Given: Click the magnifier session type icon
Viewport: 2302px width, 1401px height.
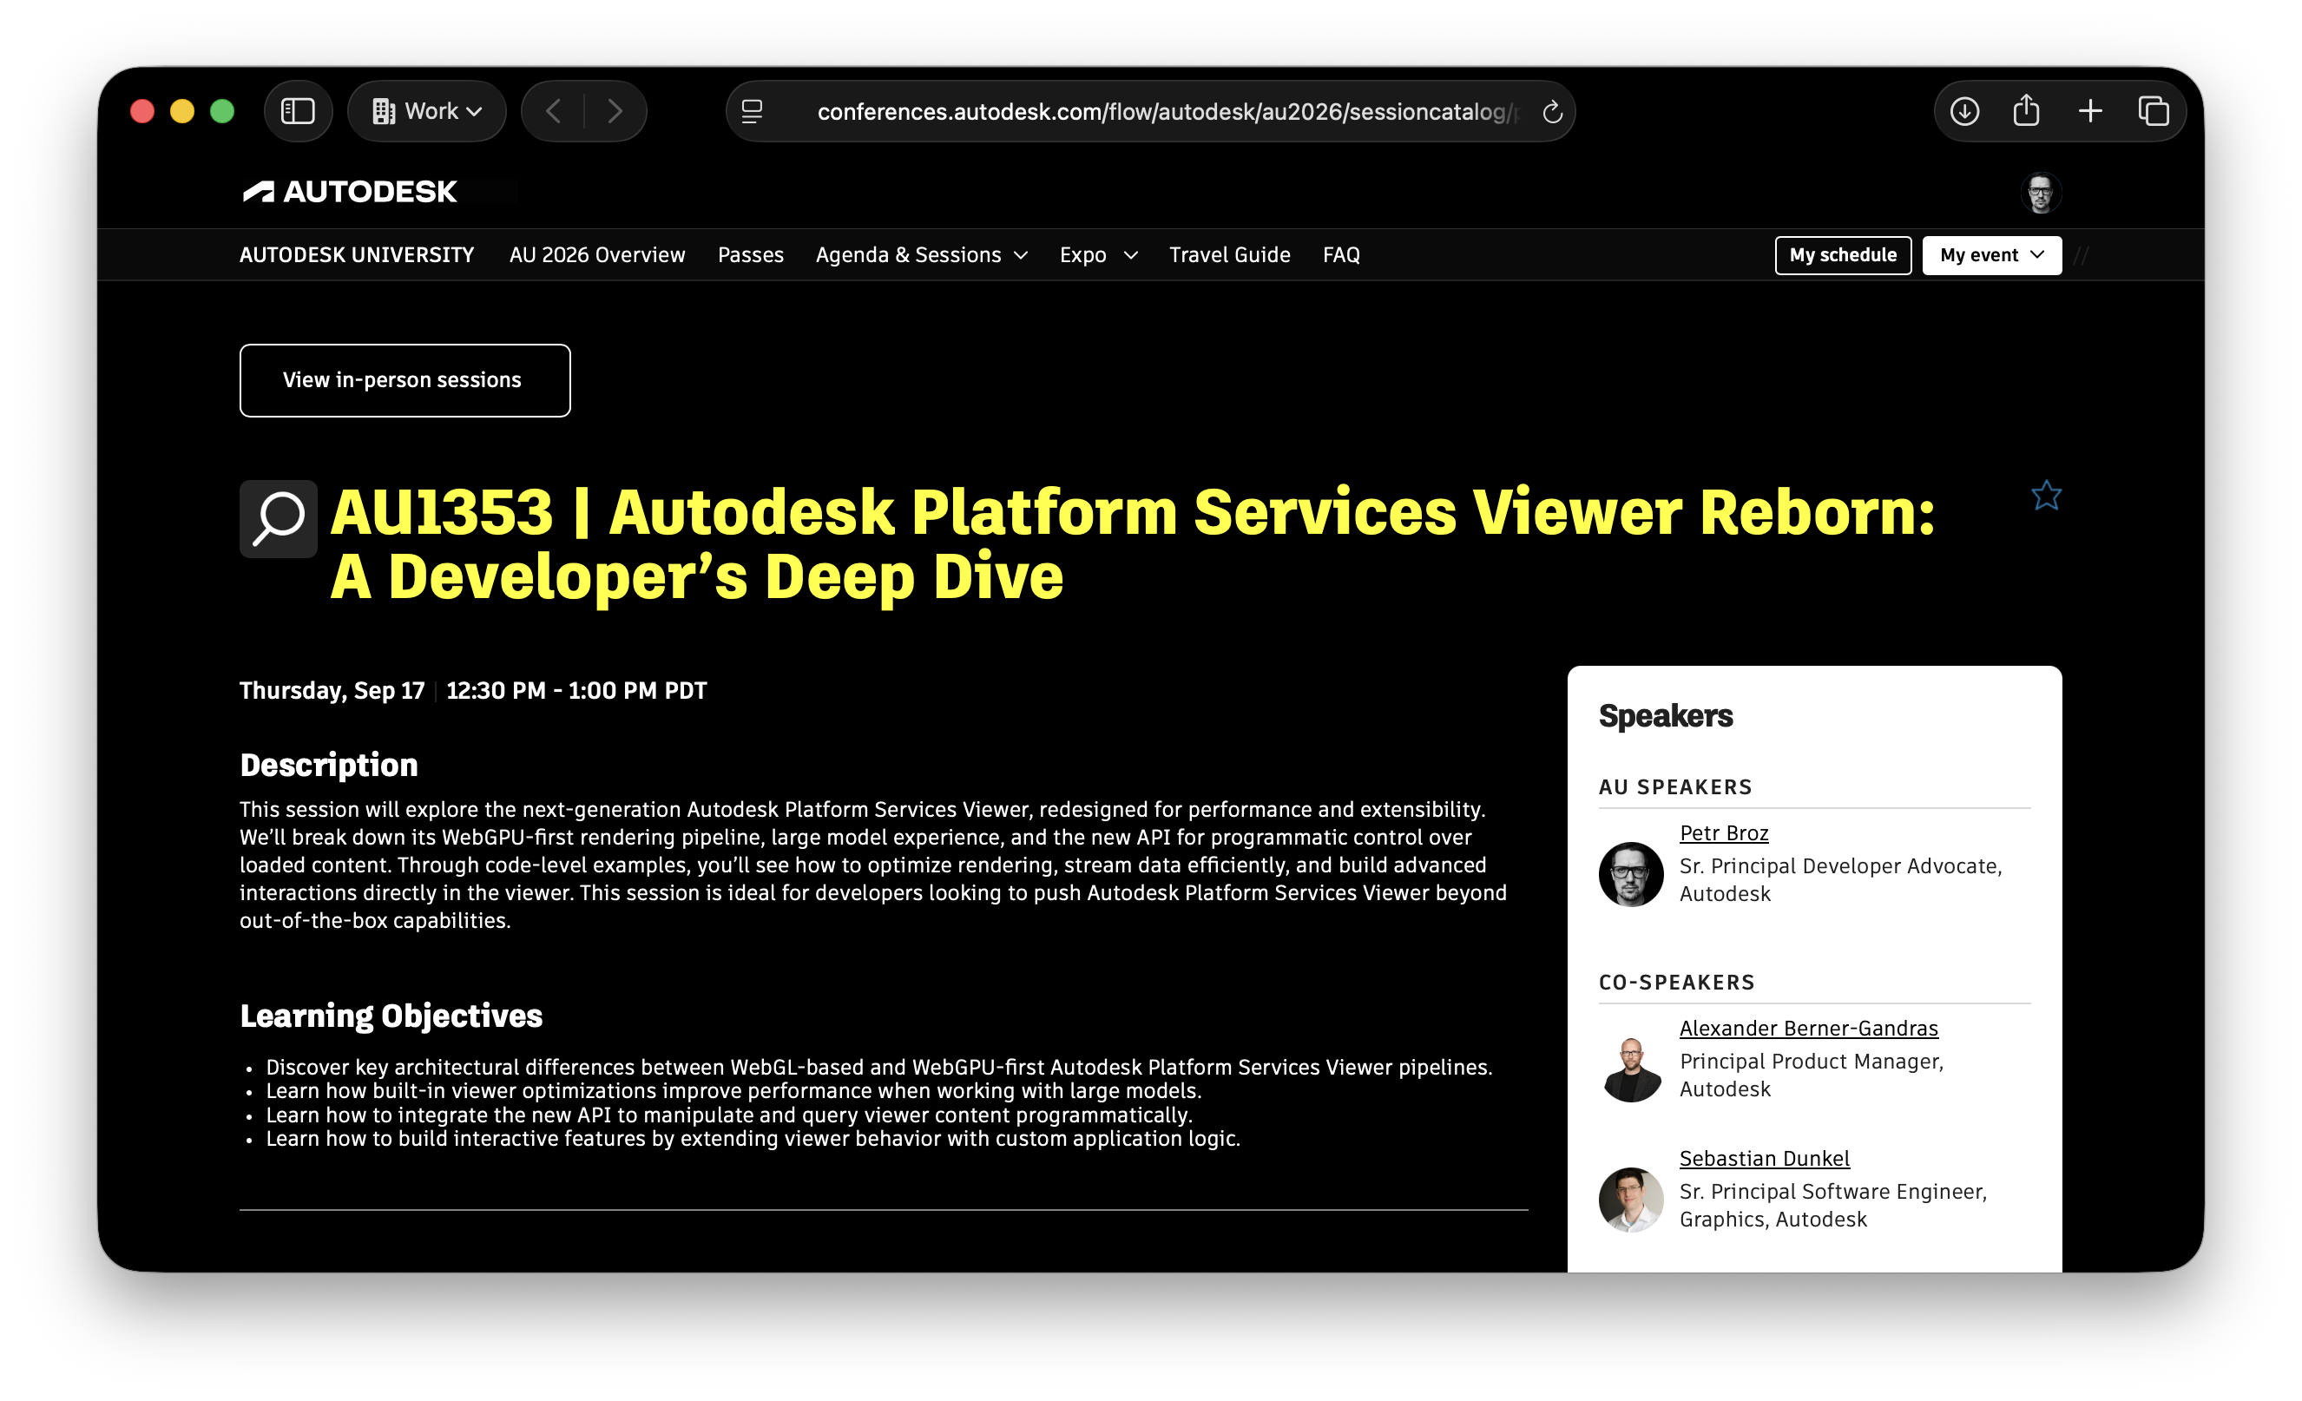Looking at the screenshot, I should (279, 518).
